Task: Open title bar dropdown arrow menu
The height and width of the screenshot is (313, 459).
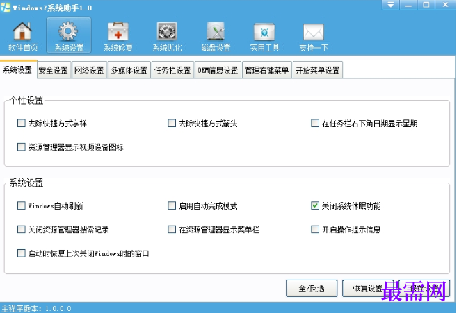Action: click(391, 5)
